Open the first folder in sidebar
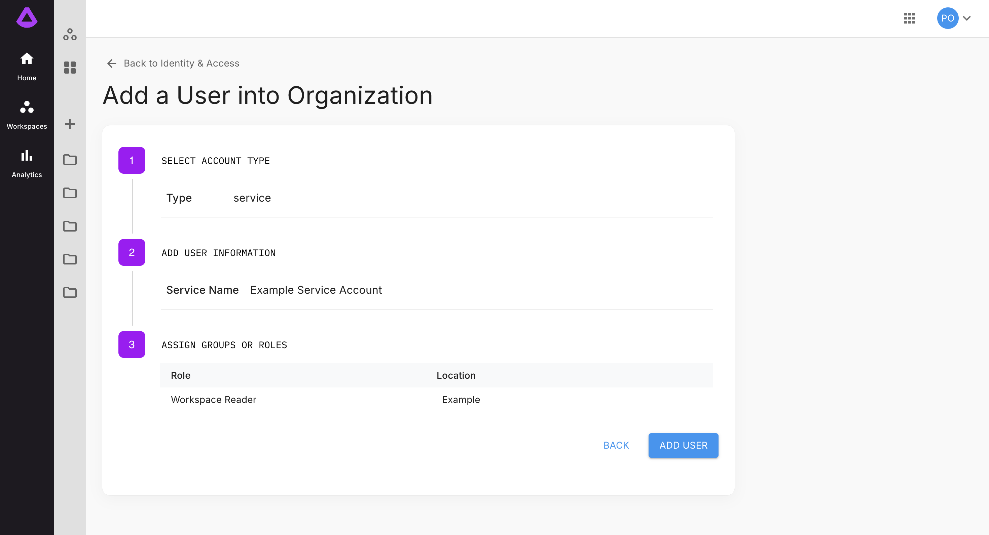Screen dimensions: 989x535 click(x=70, y=160)
